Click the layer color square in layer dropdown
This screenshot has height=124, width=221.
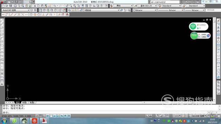(83, 10)
